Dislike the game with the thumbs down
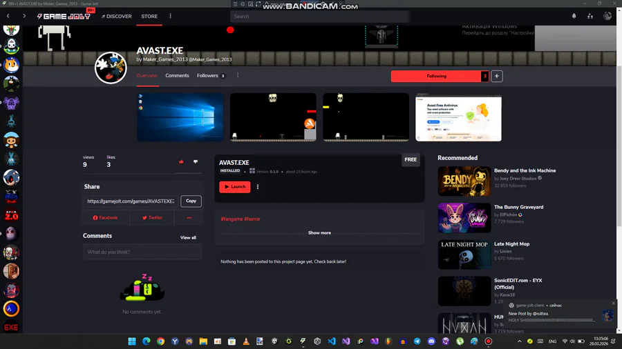 coord(196,161)
